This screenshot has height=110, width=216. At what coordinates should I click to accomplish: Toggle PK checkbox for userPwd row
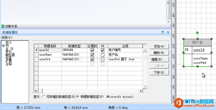pos(102,59)
